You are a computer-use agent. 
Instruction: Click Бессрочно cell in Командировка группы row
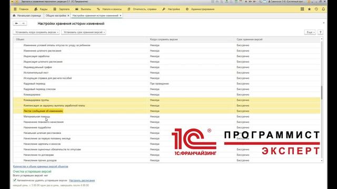[x=277, y=100]
